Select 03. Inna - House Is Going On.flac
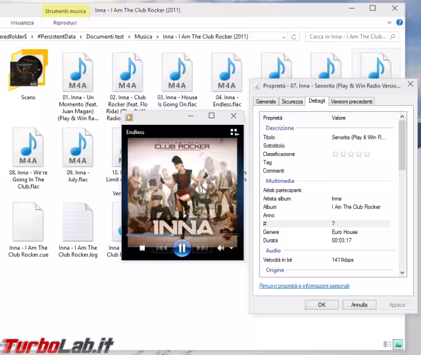The image size is (421, 355). pyautogui.click(x=177, y=80)
